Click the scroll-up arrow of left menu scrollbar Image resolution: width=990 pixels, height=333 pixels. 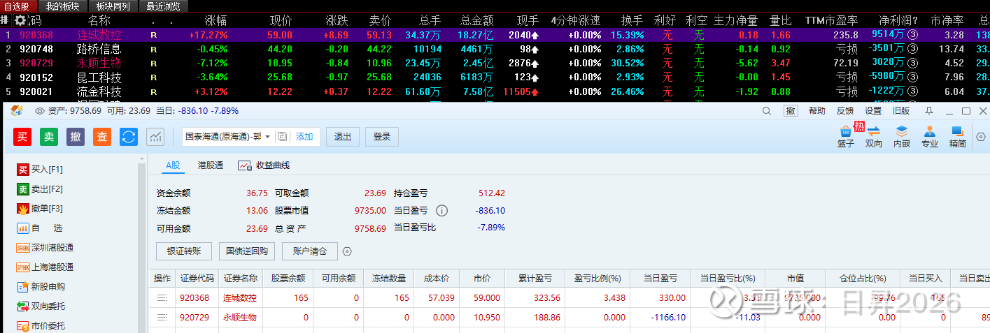pyautogui.click(x=142, y=158)
